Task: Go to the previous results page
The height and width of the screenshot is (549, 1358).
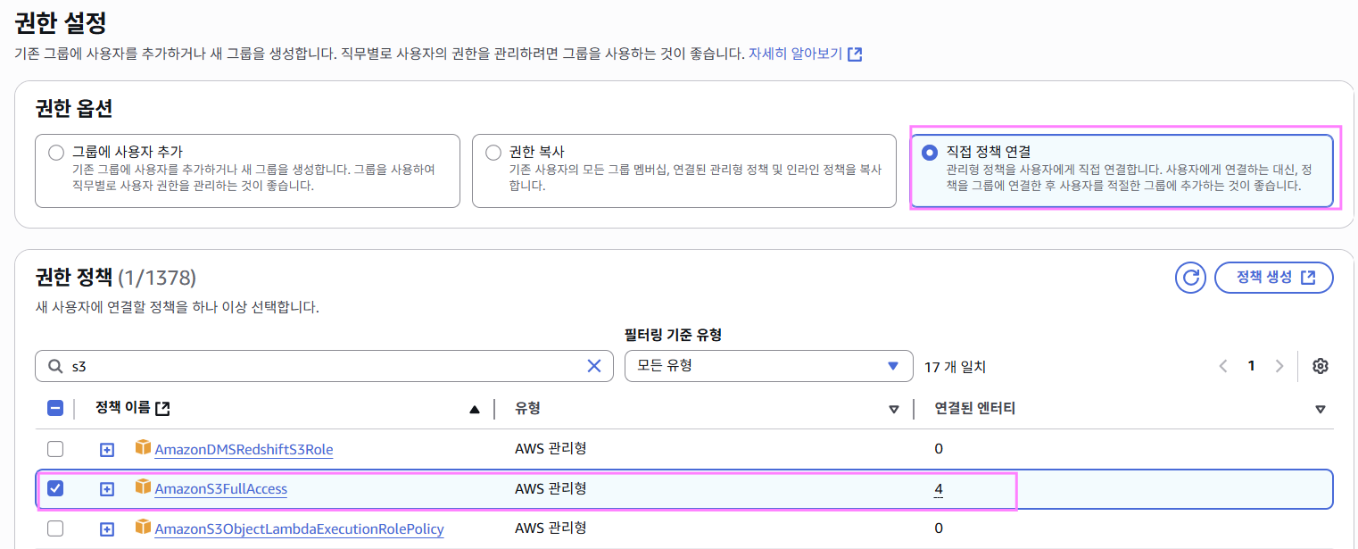Action: point(1223,366)
